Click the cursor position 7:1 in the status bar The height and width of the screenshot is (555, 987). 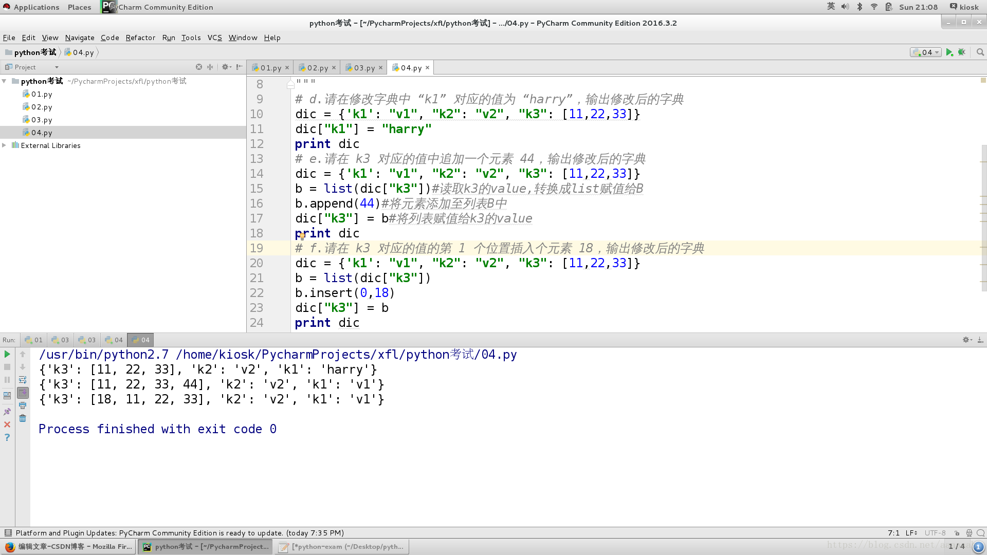[893, 533]
